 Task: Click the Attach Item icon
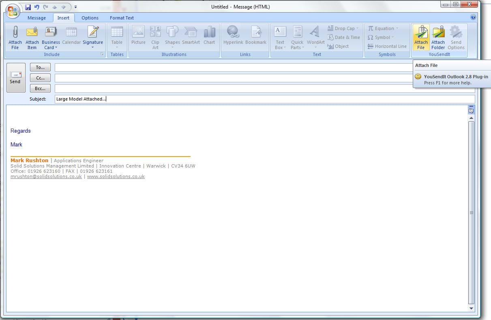point(32,37)
